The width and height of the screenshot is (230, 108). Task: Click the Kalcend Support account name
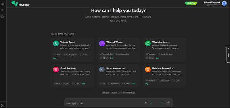[212, 2]
